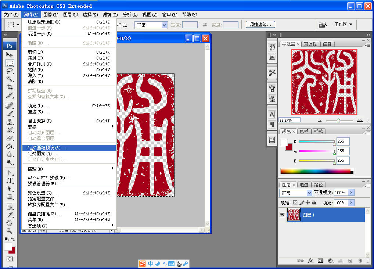This screenshot has height=269, width=374.
Task: Enable lock transparent pixels for the layer
Action: pyautogui.click(x=295, y=203)
